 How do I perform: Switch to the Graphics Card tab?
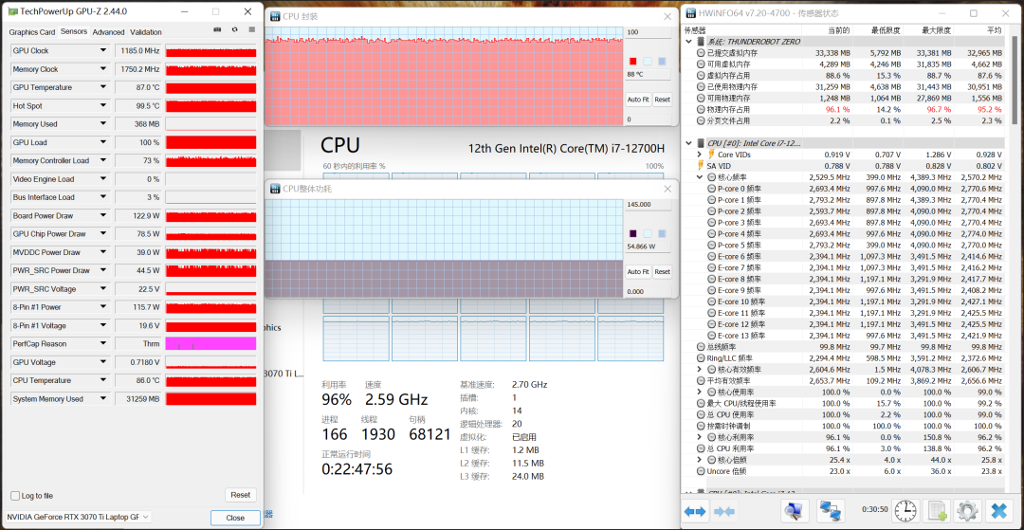[x=32, y=32]
